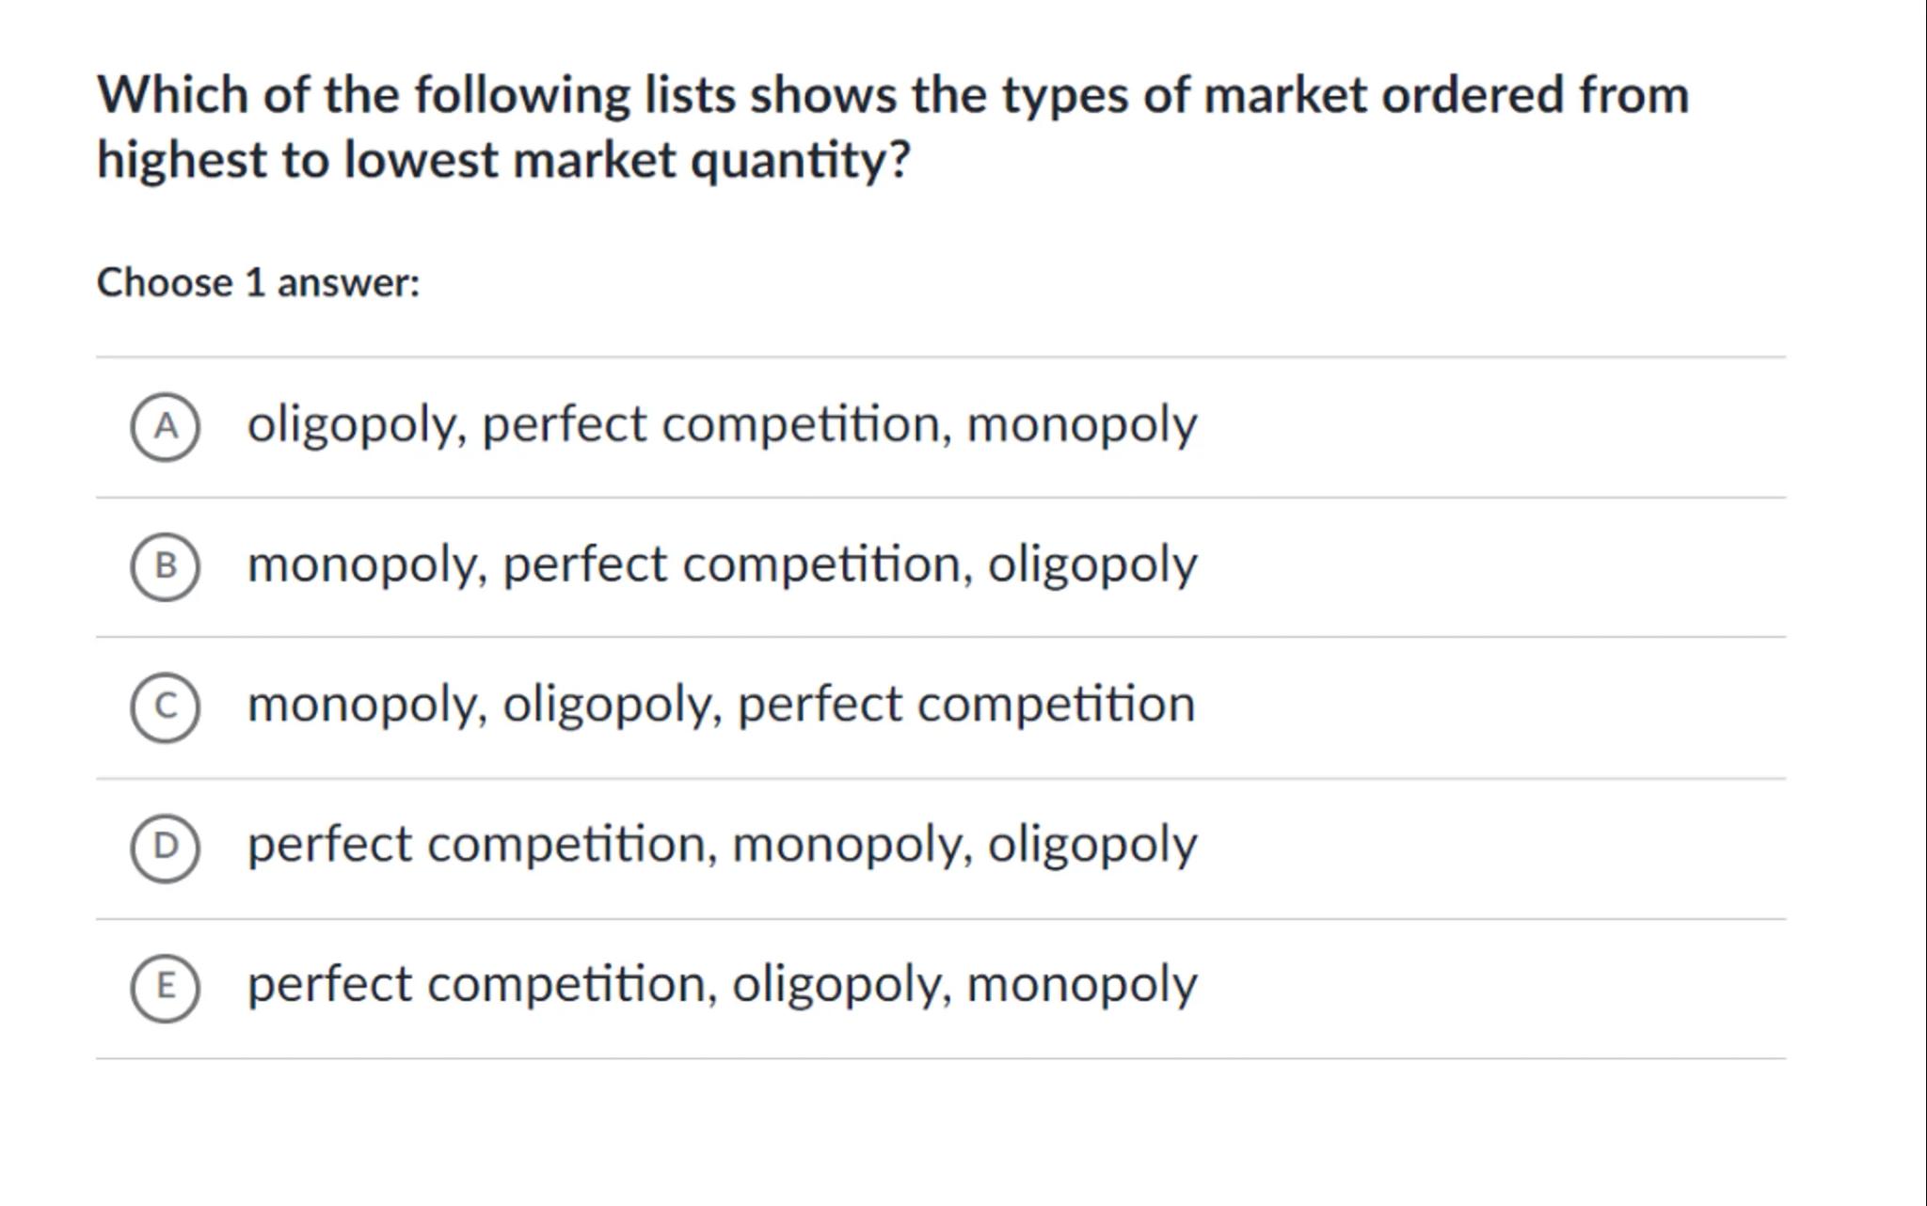Pick radio button D

click(165, 847)
